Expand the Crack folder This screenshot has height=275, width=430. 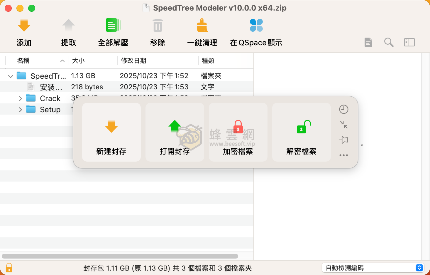(20, 98)
